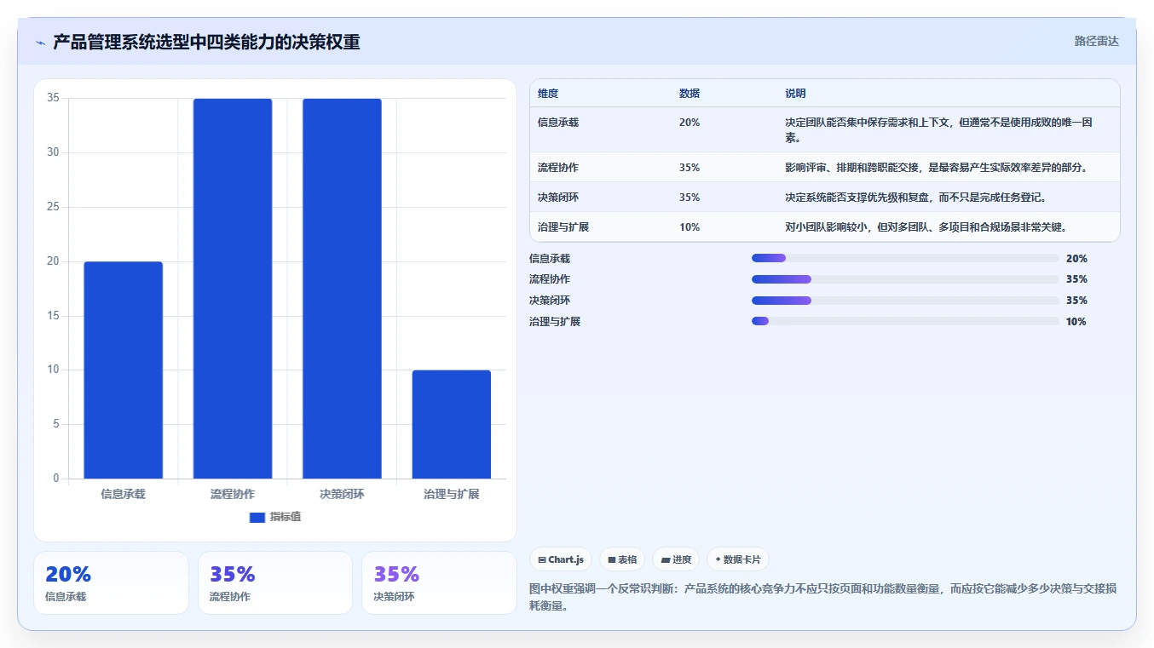
Task: Click the 说明 column header
Action: point(796,94)
